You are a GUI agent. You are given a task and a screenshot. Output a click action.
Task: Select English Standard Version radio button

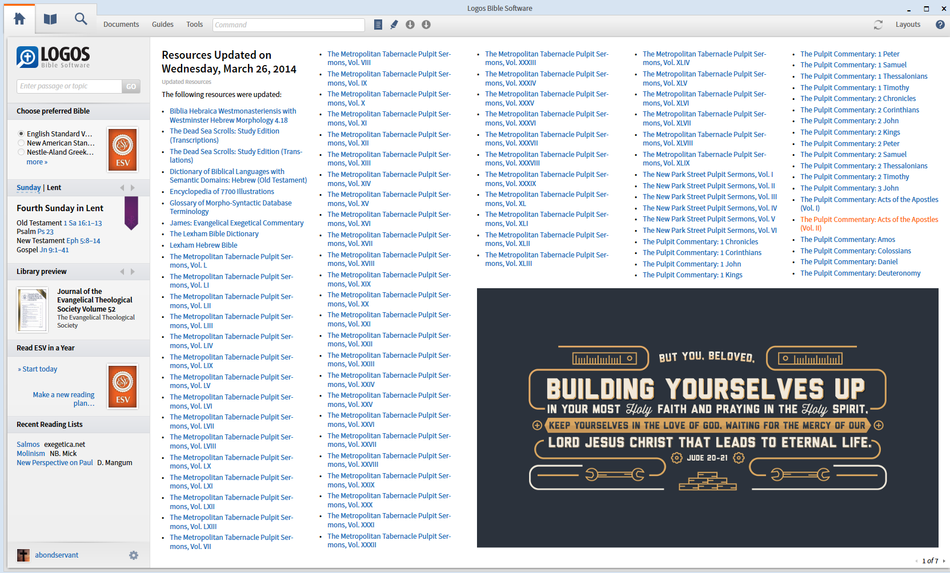coord(21,134)
